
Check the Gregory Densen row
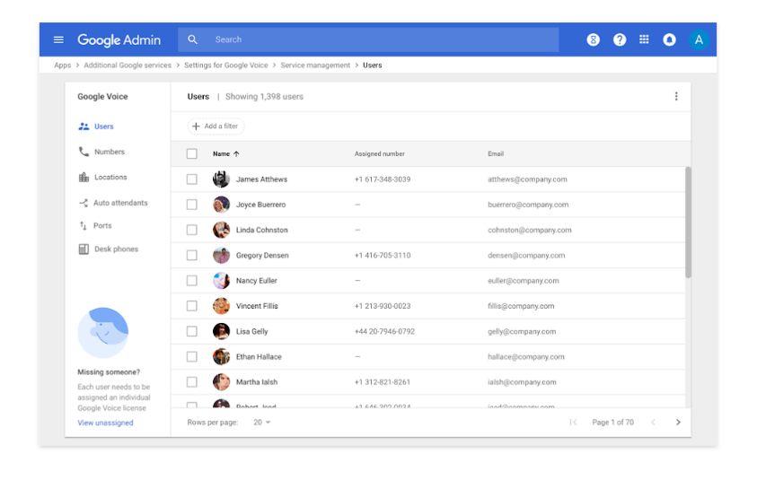coord(191,255)
